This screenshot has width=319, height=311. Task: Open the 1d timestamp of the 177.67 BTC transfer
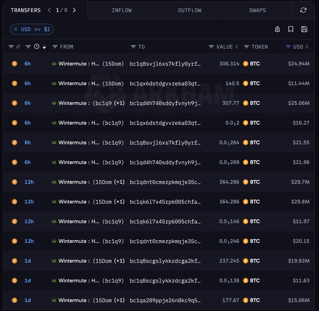click(28, 300)
